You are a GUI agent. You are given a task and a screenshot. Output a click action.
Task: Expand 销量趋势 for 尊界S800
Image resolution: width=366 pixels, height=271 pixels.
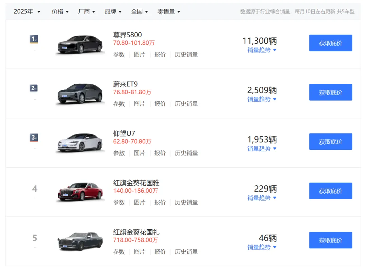coord(262,50)
